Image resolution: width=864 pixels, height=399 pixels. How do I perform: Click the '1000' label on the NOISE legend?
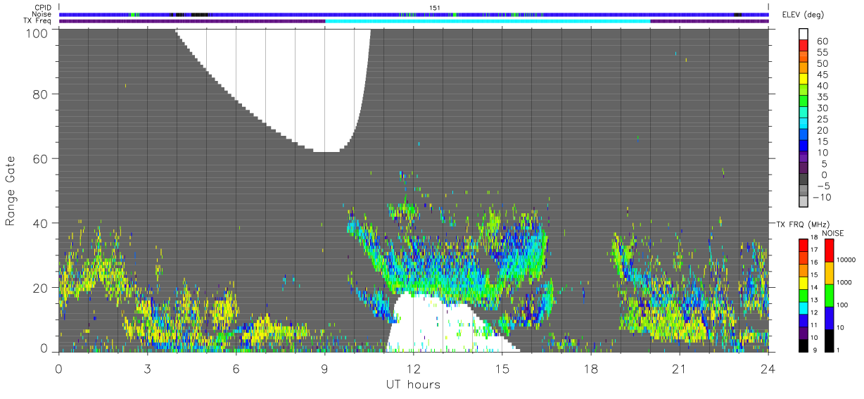(844, 282)
